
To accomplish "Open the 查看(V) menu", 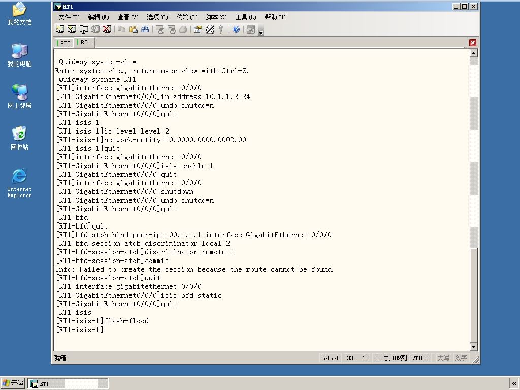I will (x=127, y=17).
